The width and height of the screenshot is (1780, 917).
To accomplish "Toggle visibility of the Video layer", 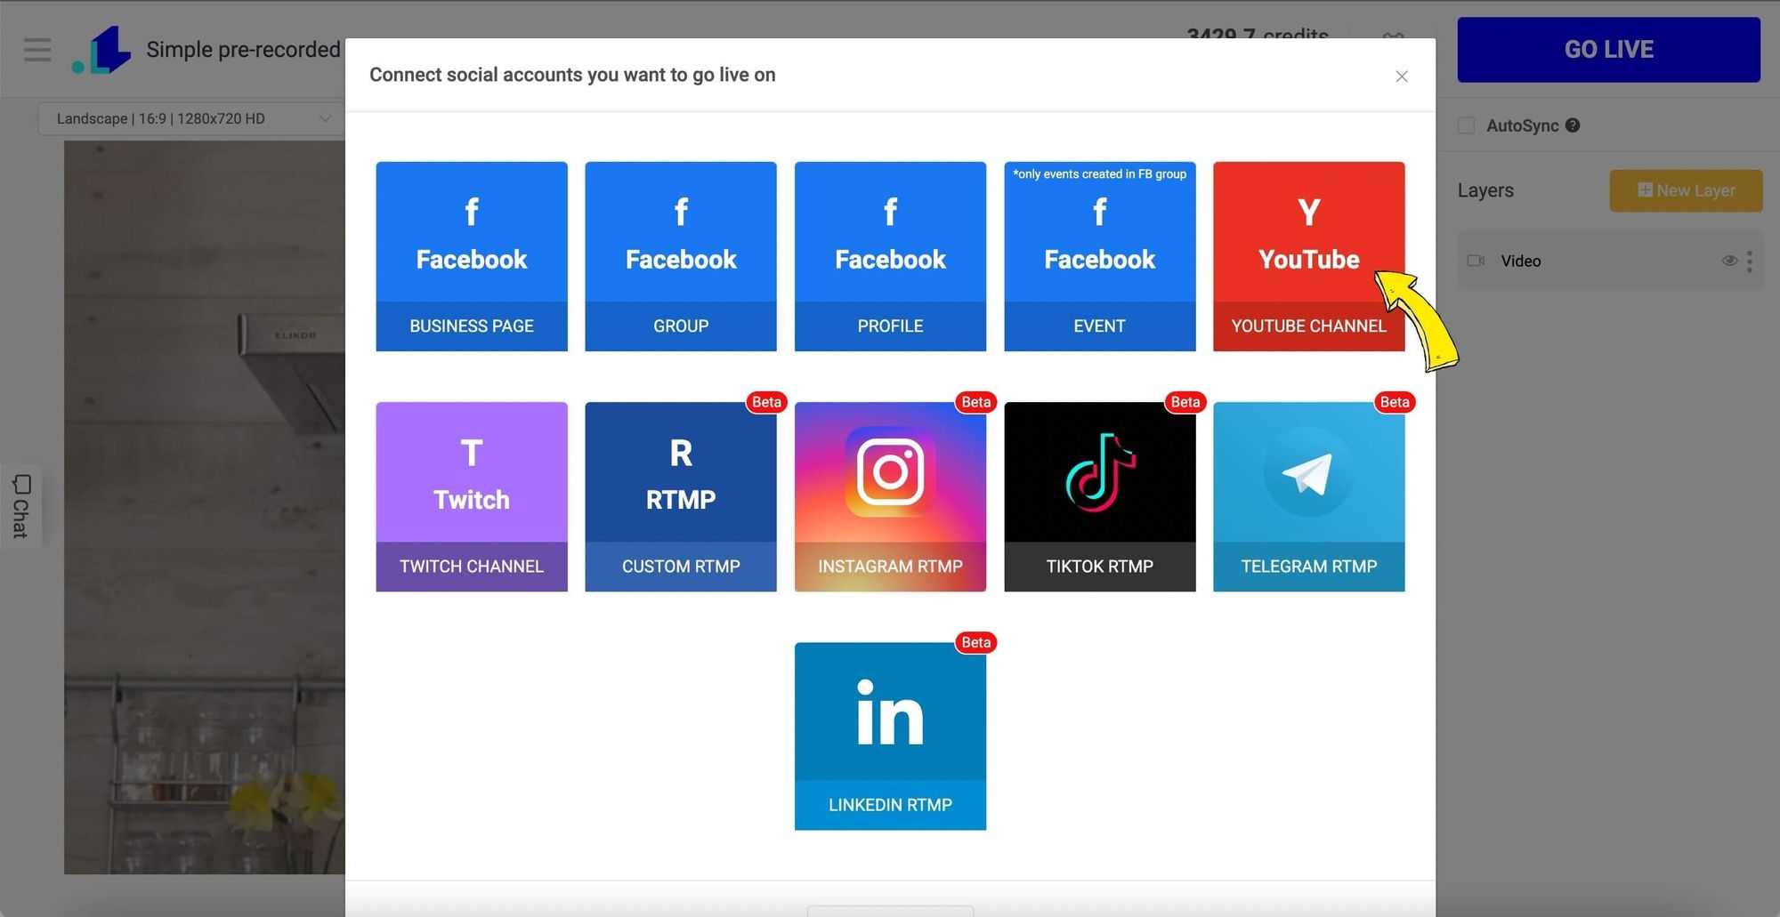I will point(1729,261).
